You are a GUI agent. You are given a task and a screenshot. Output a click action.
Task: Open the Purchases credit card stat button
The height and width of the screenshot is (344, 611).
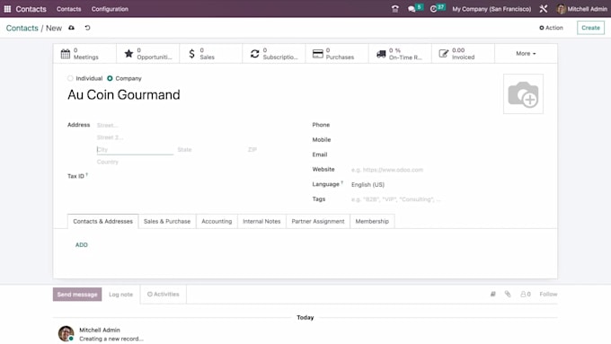pos(337,53)
